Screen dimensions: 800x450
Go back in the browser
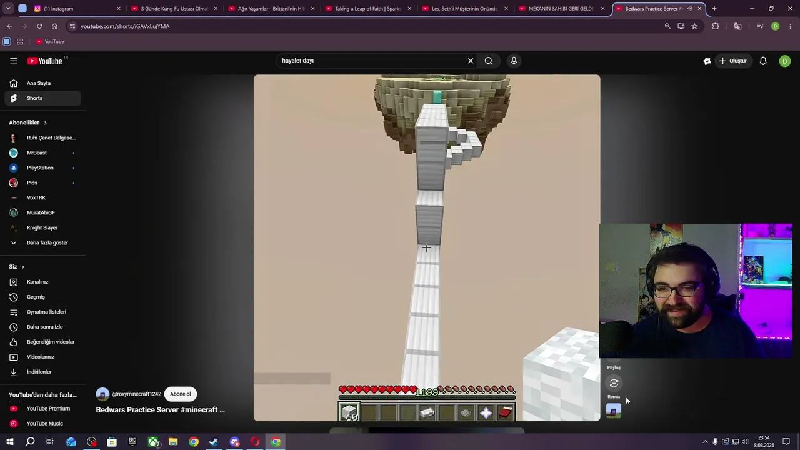tap(9, 26)
